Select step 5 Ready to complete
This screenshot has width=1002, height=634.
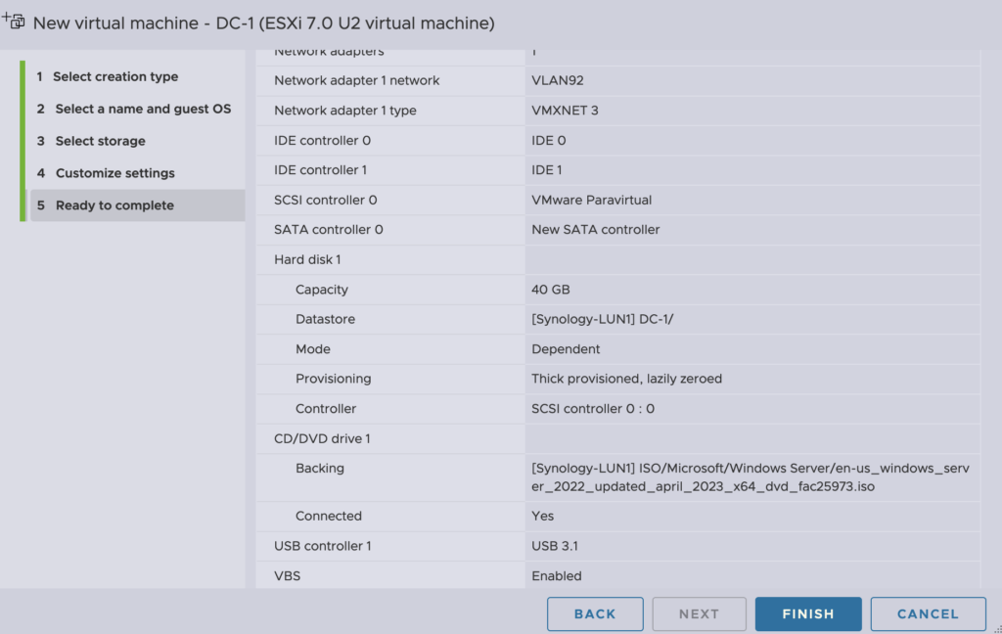(114, 205)
